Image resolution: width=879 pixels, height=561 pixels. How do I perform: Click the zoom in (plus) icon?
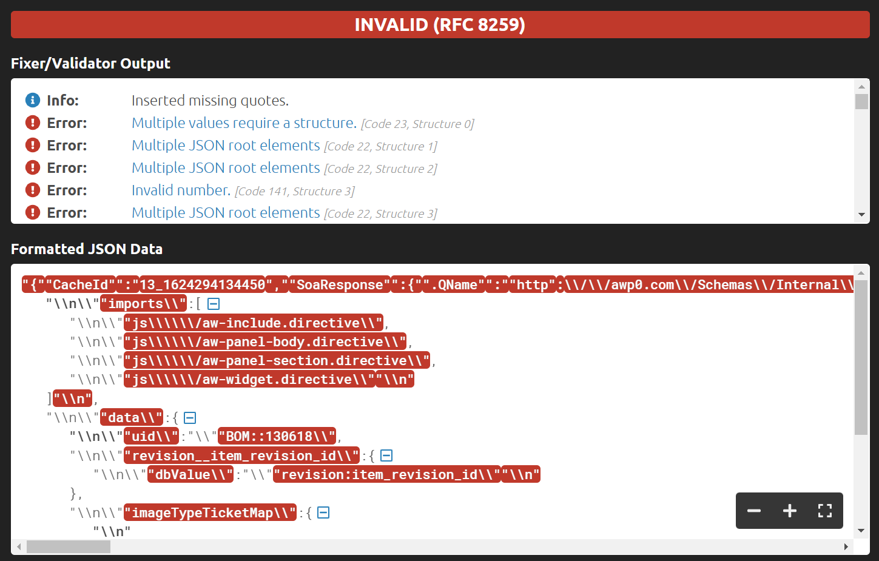pos(789,511)
